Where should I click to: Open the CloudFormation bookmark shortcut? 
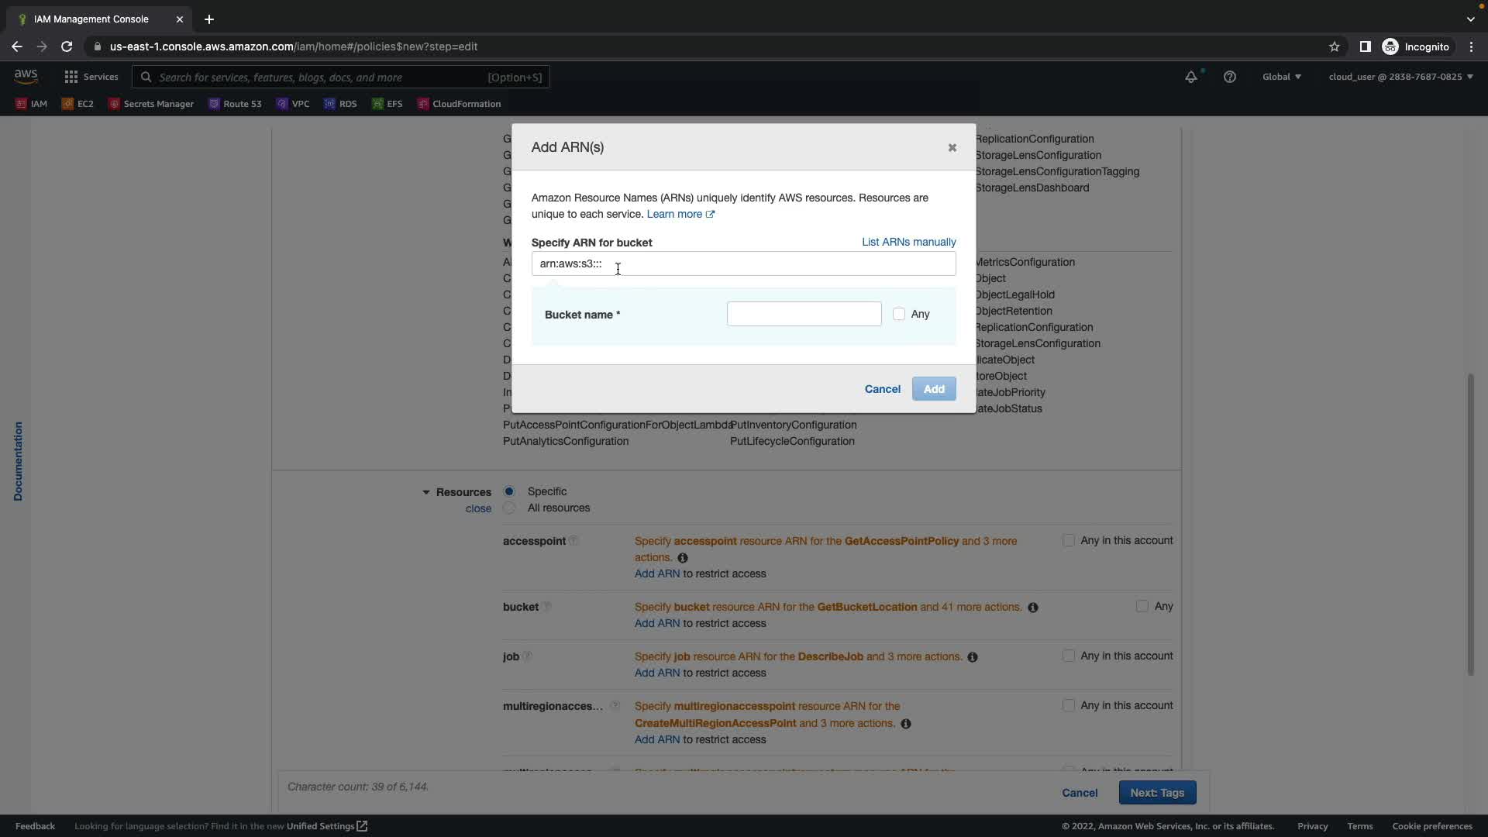(x=459, y=104)
